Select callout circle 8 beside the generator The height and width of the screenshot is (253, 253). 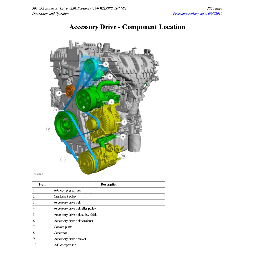coord(124,122)
